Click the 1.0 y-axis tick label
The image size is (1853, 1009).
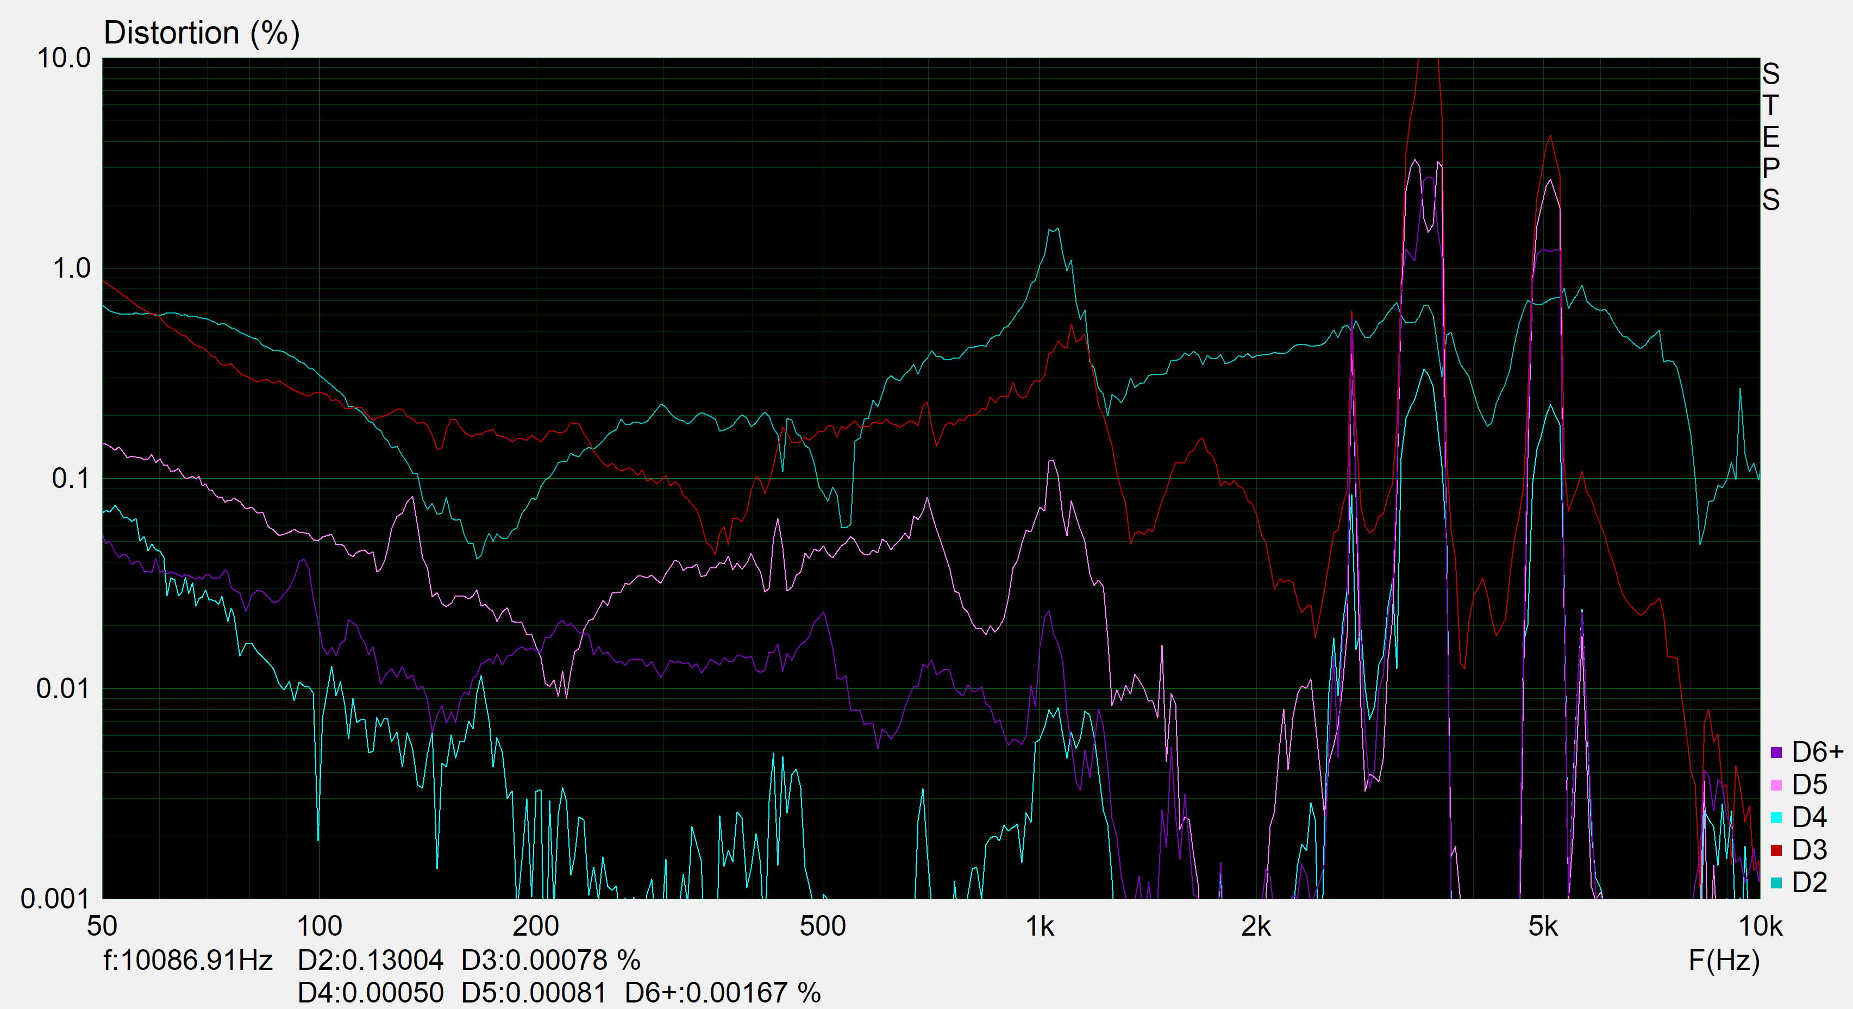pyautogui.click(x=72, y=268)
